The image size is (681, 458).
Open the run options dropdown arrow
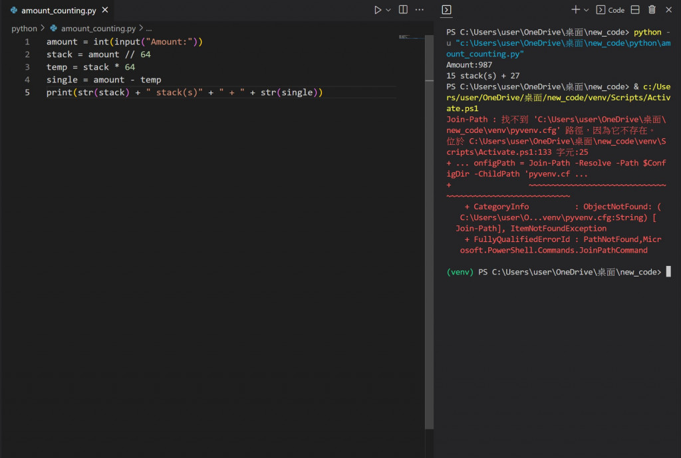388,10
